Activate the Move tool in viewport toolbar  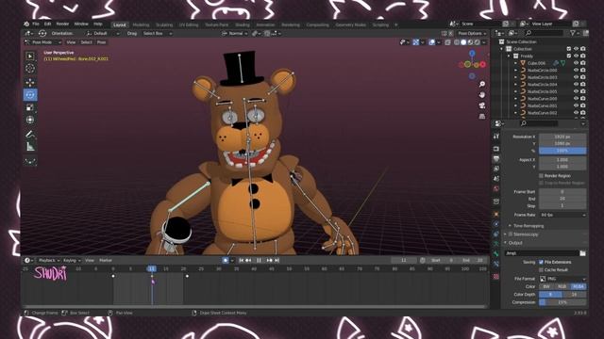click(x=30, y=82)
